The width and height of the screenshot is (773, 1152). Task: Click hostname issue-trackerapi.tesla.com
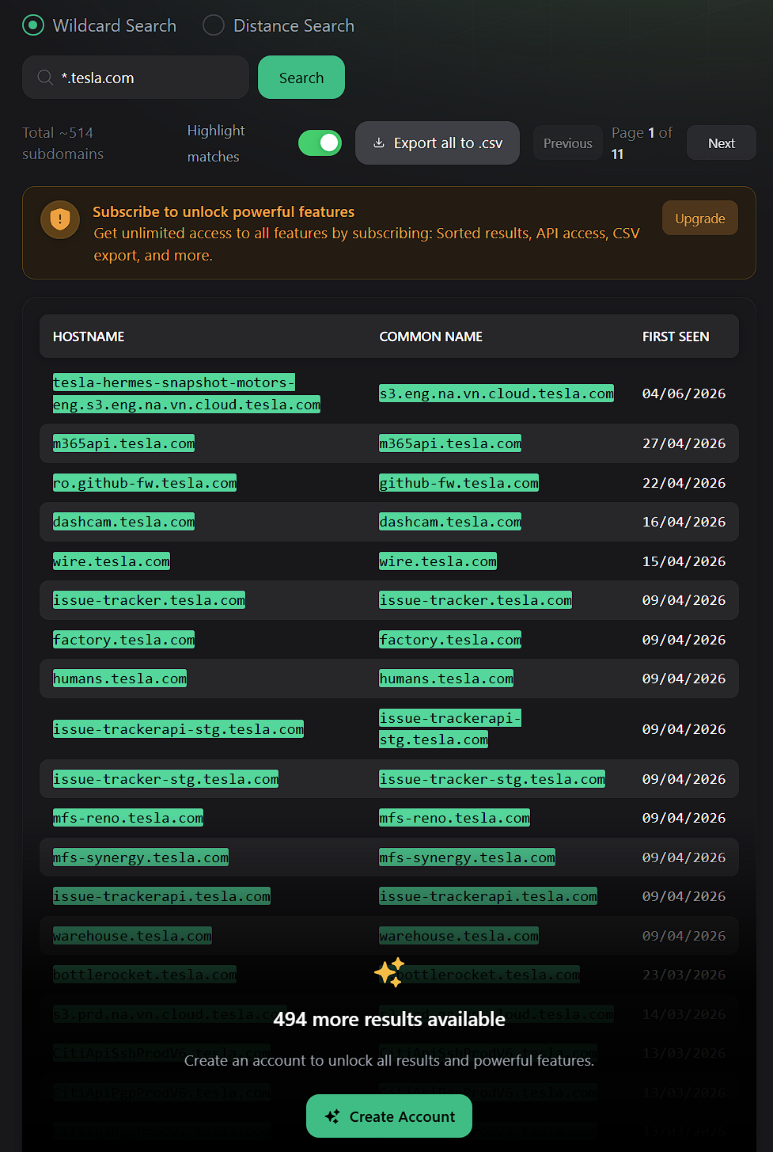tap(161, 896)
